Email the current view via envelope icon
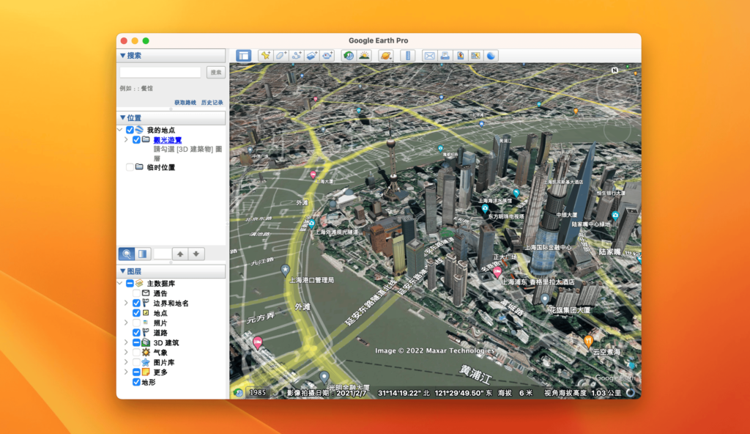The image size is (750, 434). [x=429, y=55]
